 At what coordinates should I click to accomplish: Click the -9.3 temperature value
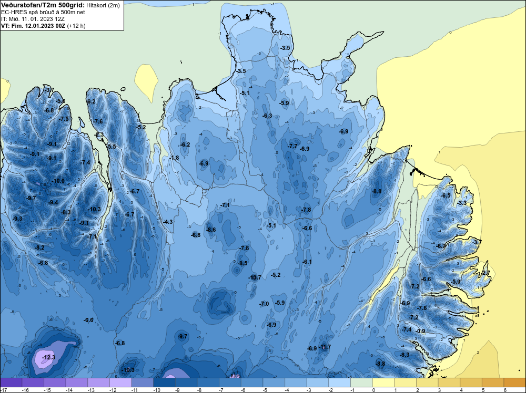coord(17,219)
